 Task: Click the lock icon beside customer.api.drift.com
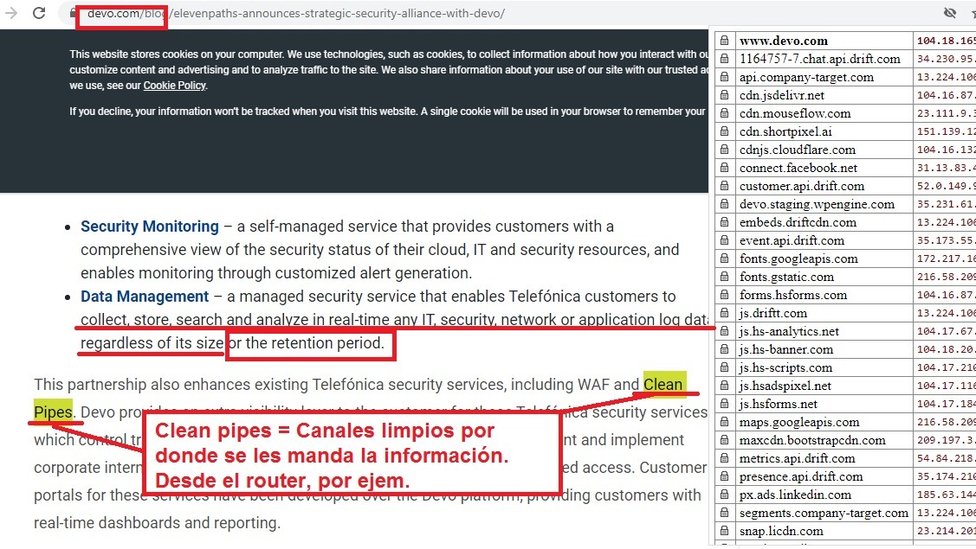pyautogui.click(x=725, y=186)
